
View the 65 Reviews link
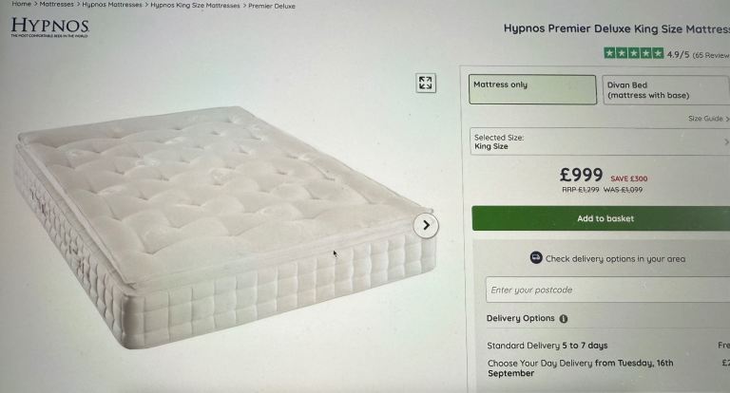click(711, 55)
